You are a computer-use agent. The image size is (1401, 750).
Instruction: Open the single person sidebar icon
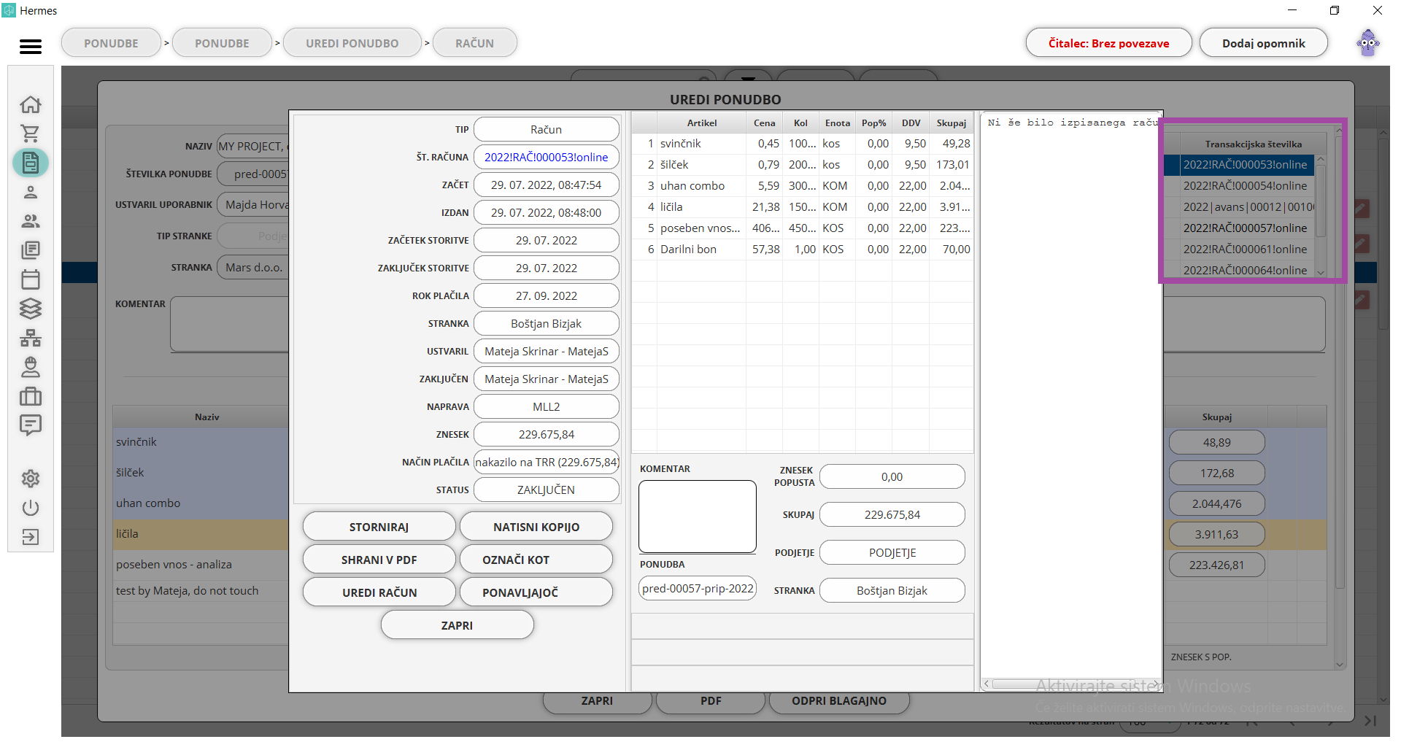pyautogui.click(x=31, y=192)
